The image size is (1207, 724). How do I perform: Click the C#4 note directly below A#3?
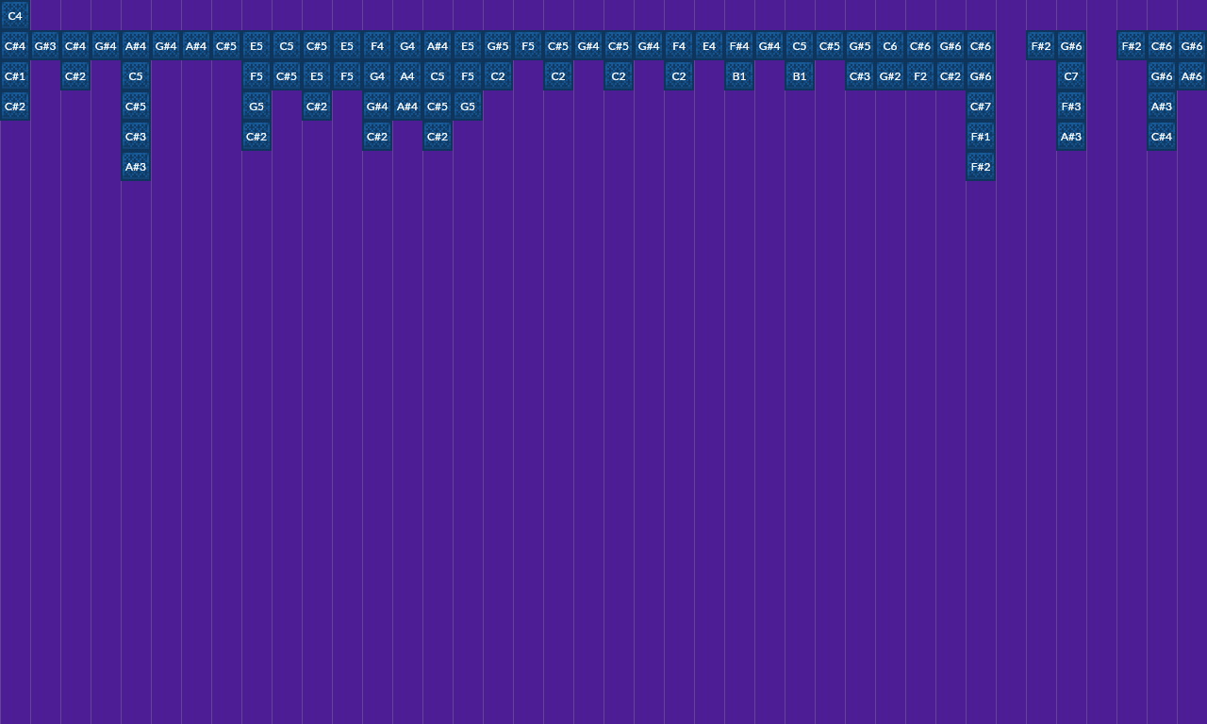pos(1162,136)
